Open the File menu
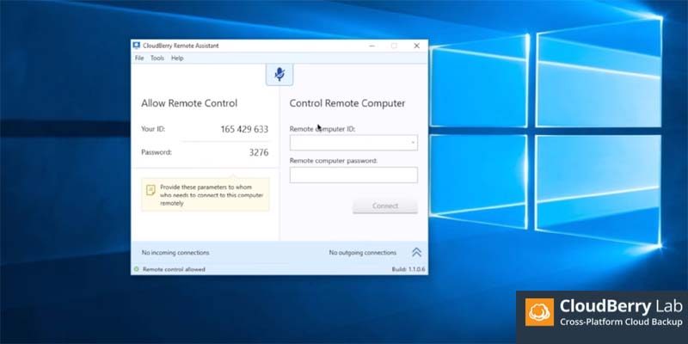 point(139,58)
